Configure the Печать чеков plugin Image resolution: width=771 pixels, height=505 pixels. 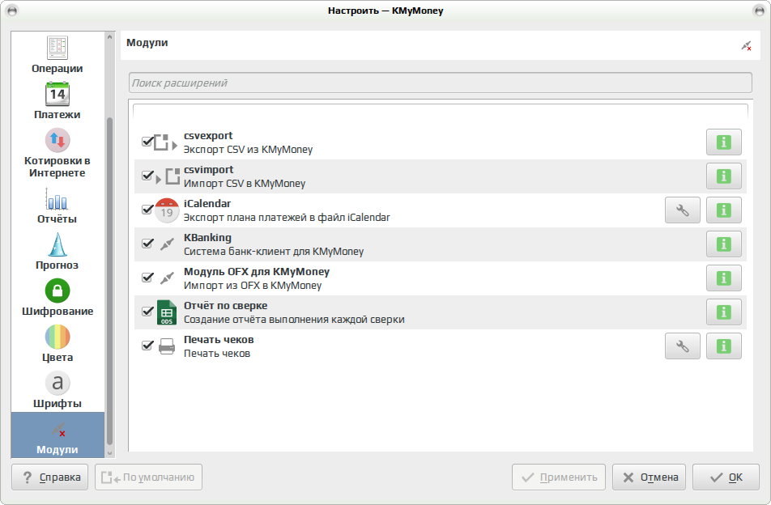[683, 346]
